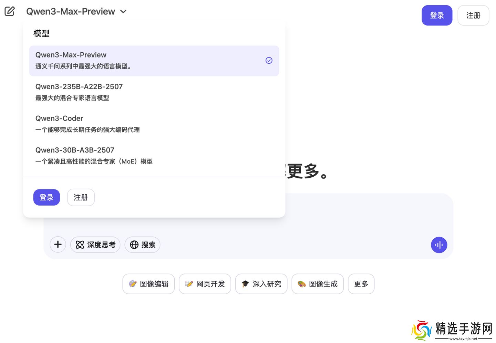Viewport: 496px width, 343px height.
Task: Click 注册 button in top right
Action: pos(473,15)
